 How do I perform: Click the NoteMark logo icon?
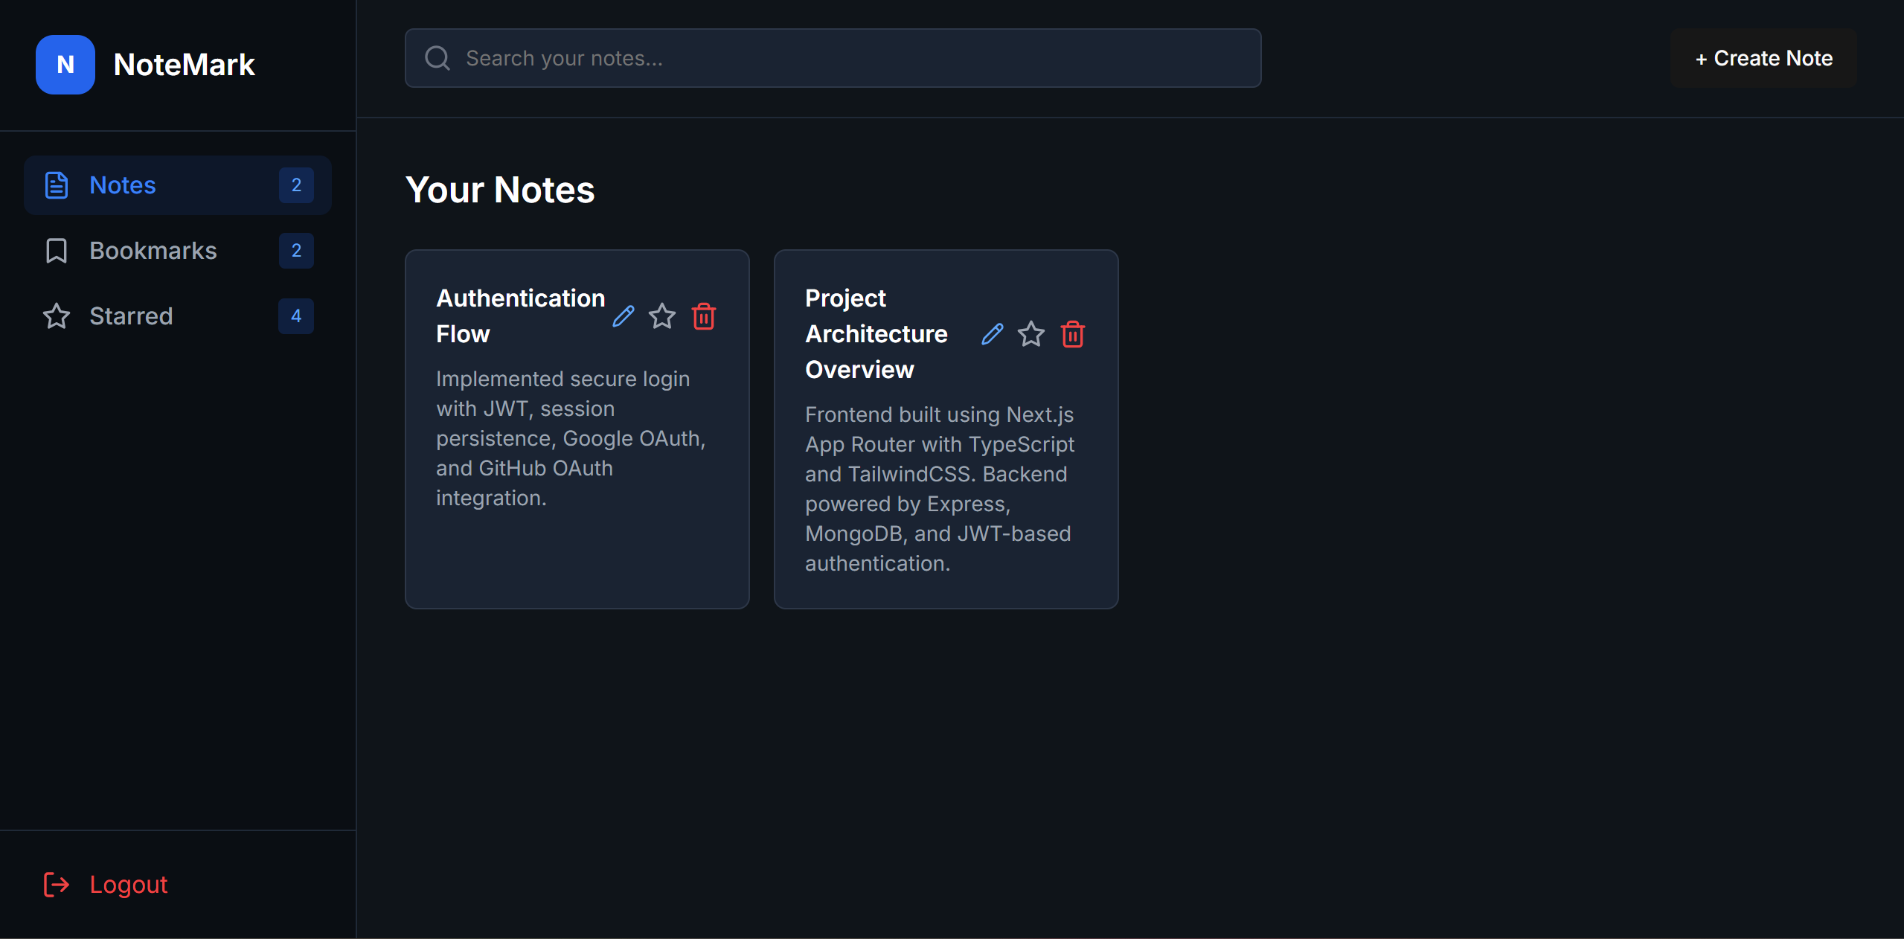click(x=65, y=65)
